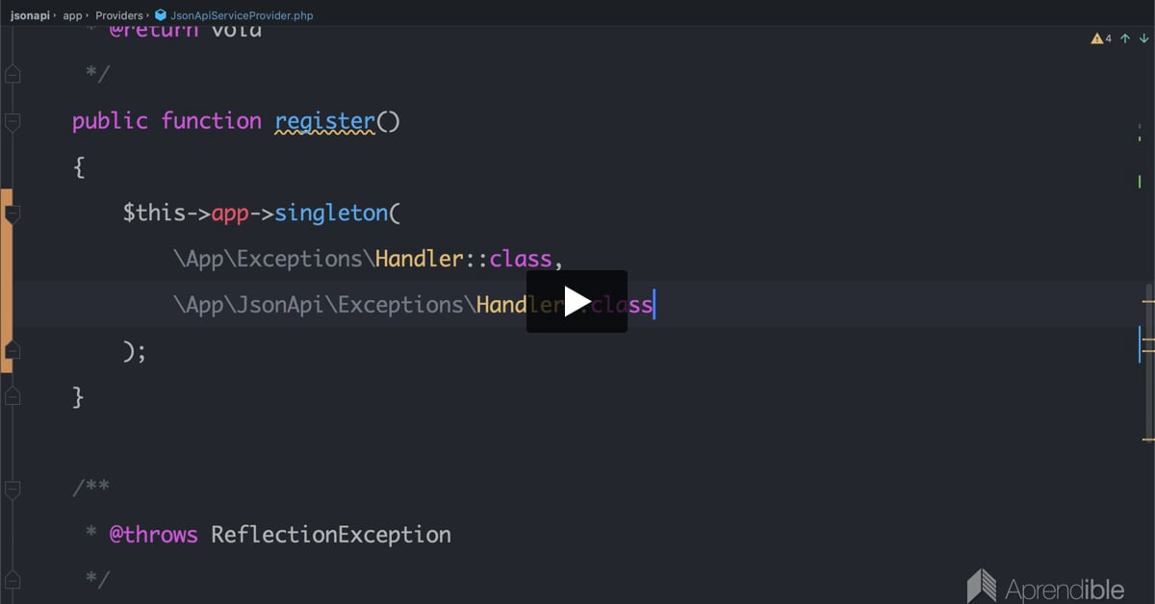Image resolution: width=1155 pixels, height=604 pixels.
Task: Play the video with the center play button
Action: tap(577, 301)
